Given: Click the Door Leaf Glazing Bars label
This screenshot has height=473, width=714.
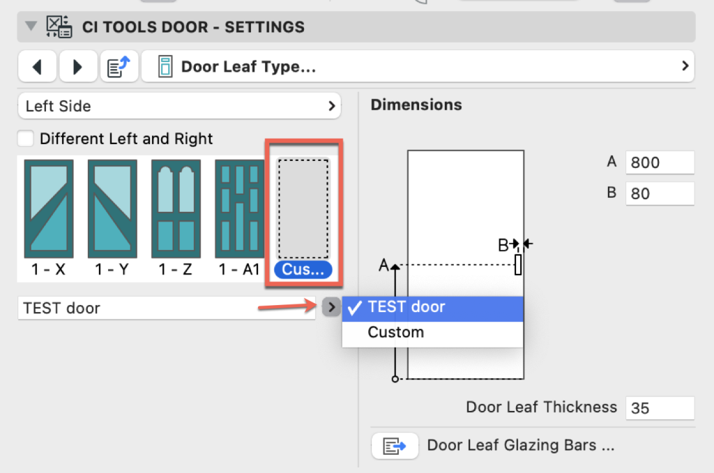Looking at the screenshot, I should 520,445.
